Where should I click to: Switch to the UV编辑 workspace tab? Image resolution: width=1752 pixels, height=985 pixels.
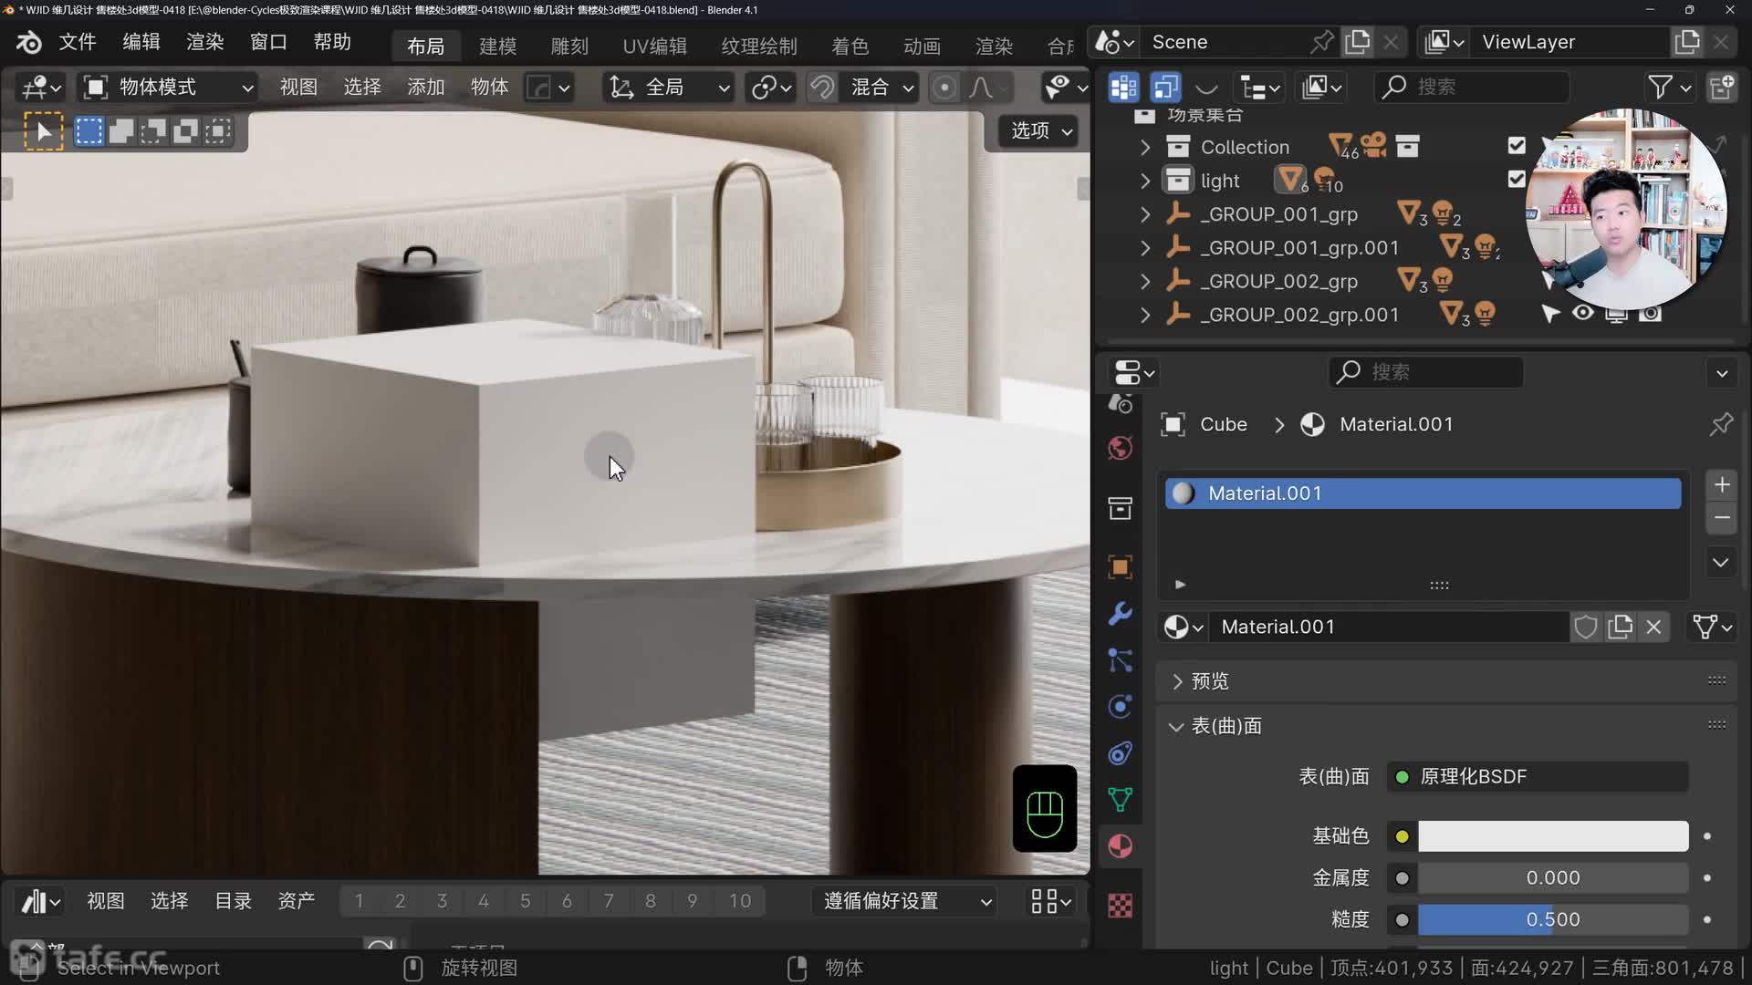pyautogui.click(x=654, y=46)
